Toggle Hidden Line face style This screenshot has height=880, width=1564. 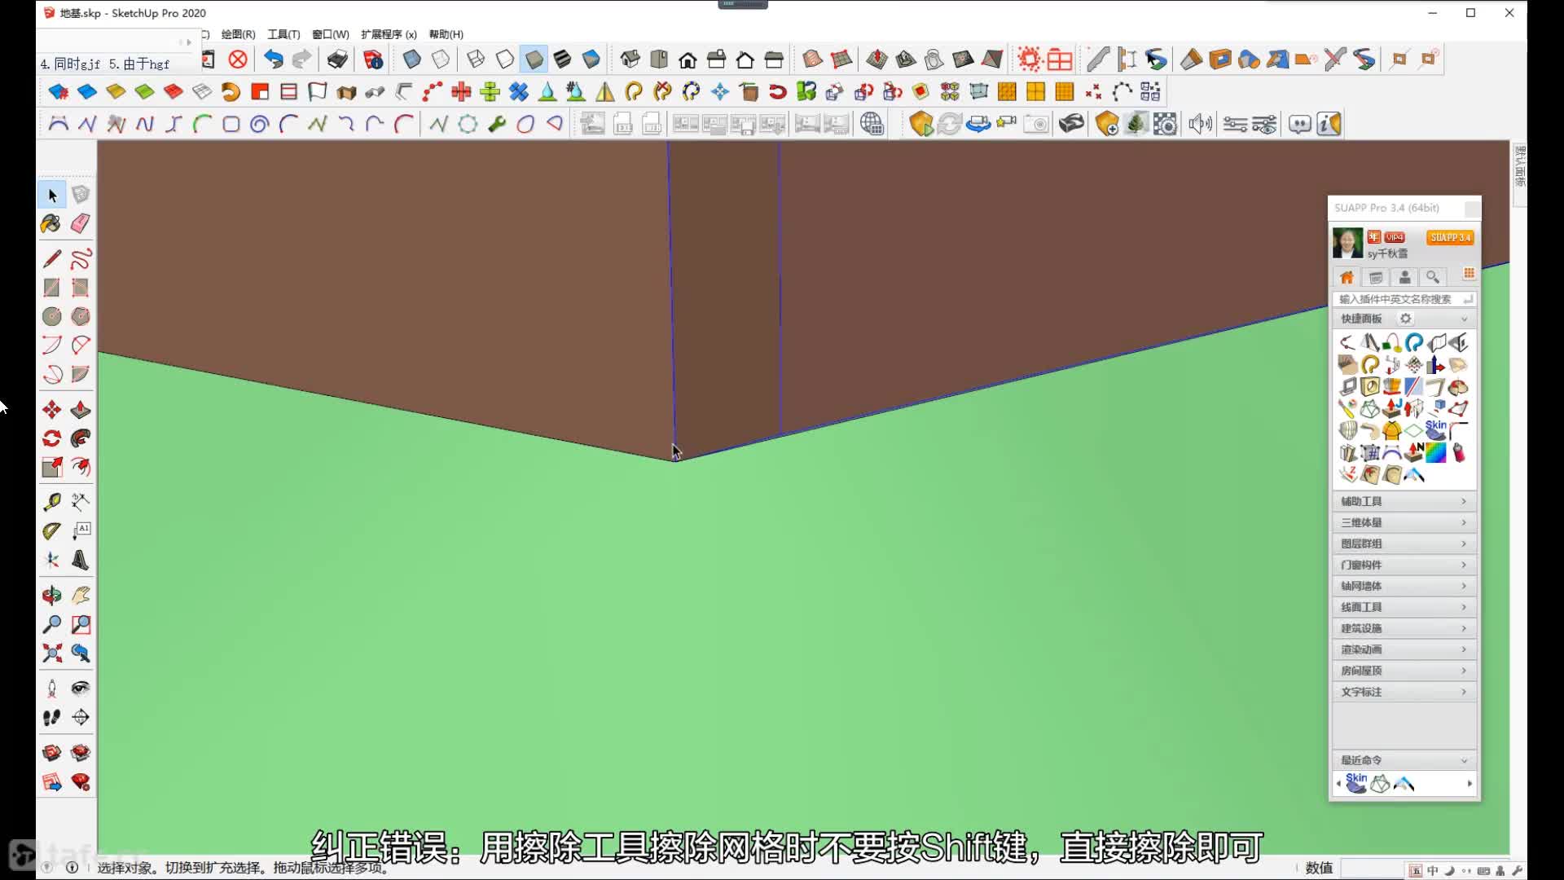[x=505, y=59]
